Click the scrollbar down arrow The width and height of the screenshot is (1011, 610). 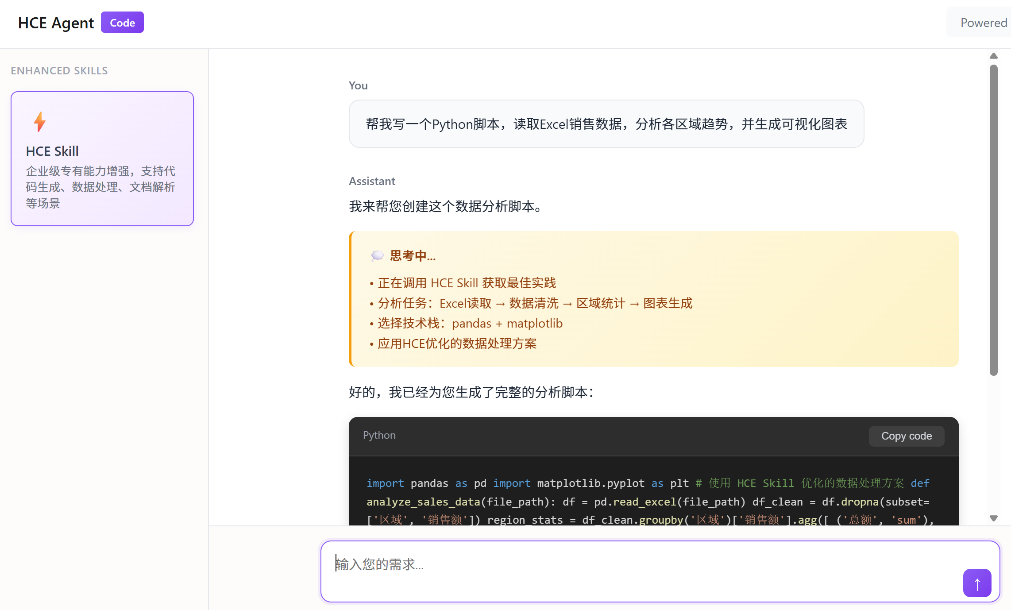[994, 518]
